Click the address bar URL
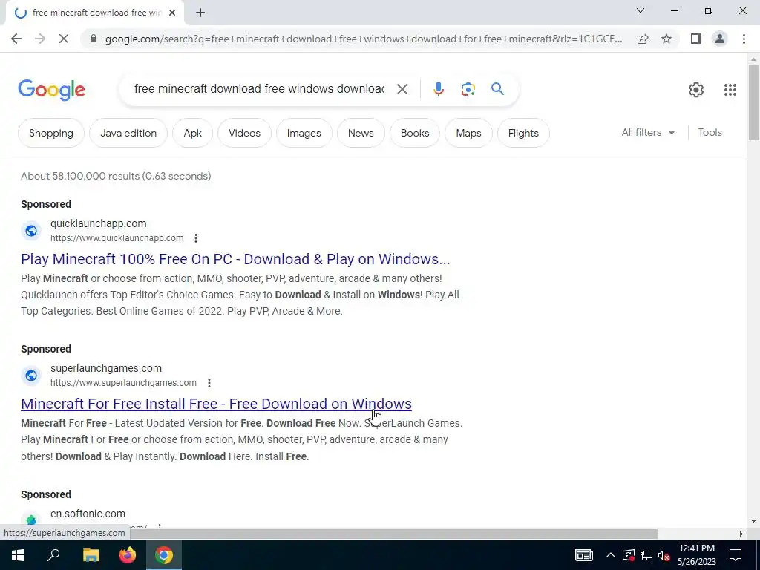Image resolution: width=760 pixels, height=570 pixels. [x=364, y=39]
